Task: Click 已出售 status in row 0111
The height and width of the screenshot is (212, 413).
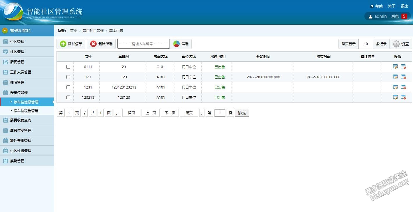Action: click(220, 67)
